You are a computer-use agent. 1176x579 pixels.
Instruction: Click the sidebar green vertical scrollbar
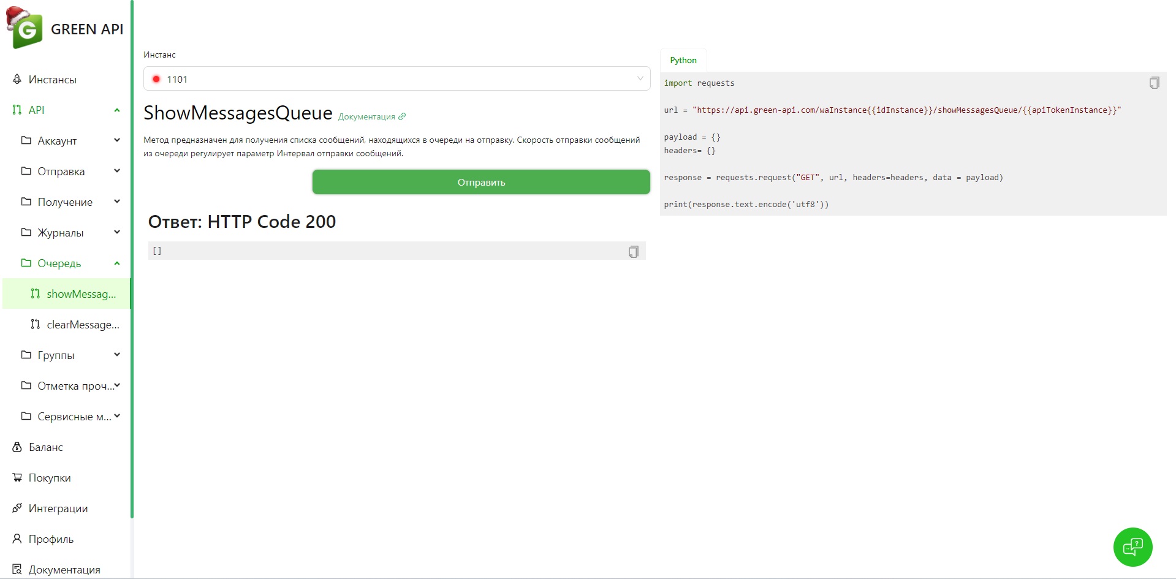tap(132, 257)
